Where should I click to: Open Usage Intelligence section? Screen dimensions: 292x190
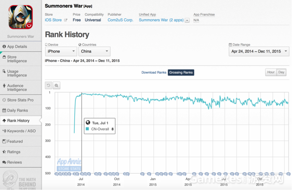click(21, 73)
